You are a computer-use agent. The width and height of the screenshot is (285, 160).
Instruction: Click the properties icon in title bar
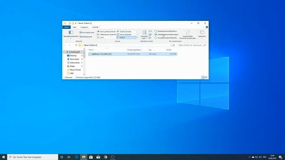pyautogui.click(x=69, y=23)
